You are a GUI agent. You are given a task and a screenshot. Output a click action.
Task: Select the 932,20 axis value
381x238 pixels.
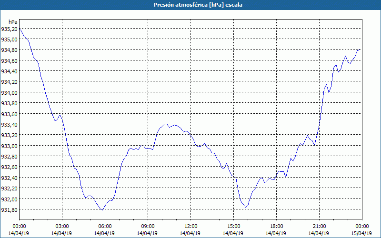(x=9, y=188)
